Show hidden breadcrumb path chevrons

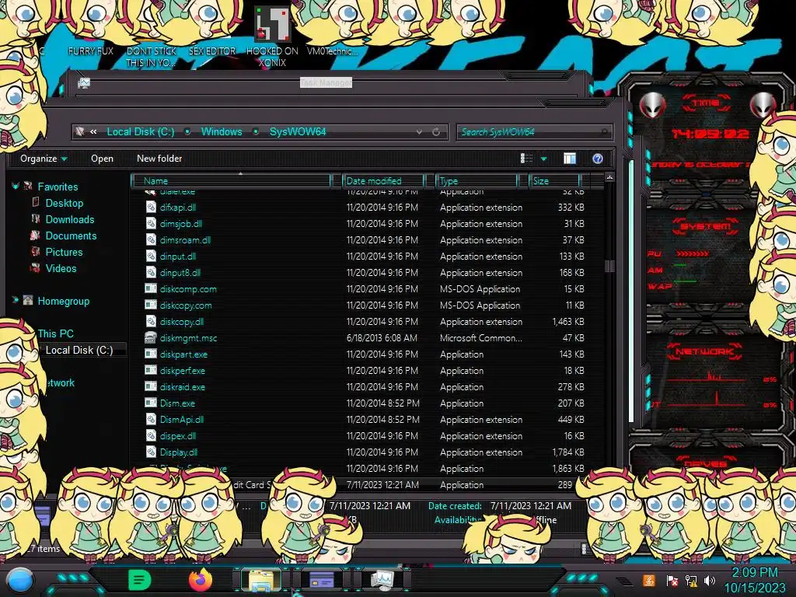pyautogui.click(x=93, y=132)
